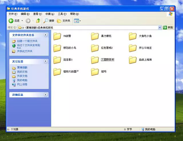The height and width of the screenshot is (141, 183).
Task: Open the 收藏(A) menu
Action: 50,14
